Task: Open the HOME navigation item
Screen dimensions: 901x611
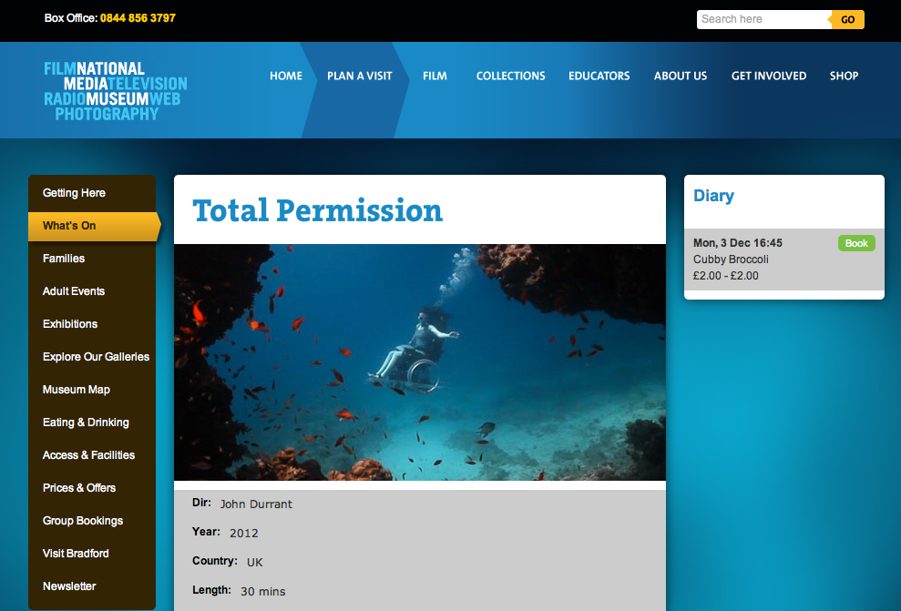Action: [286, 76]
